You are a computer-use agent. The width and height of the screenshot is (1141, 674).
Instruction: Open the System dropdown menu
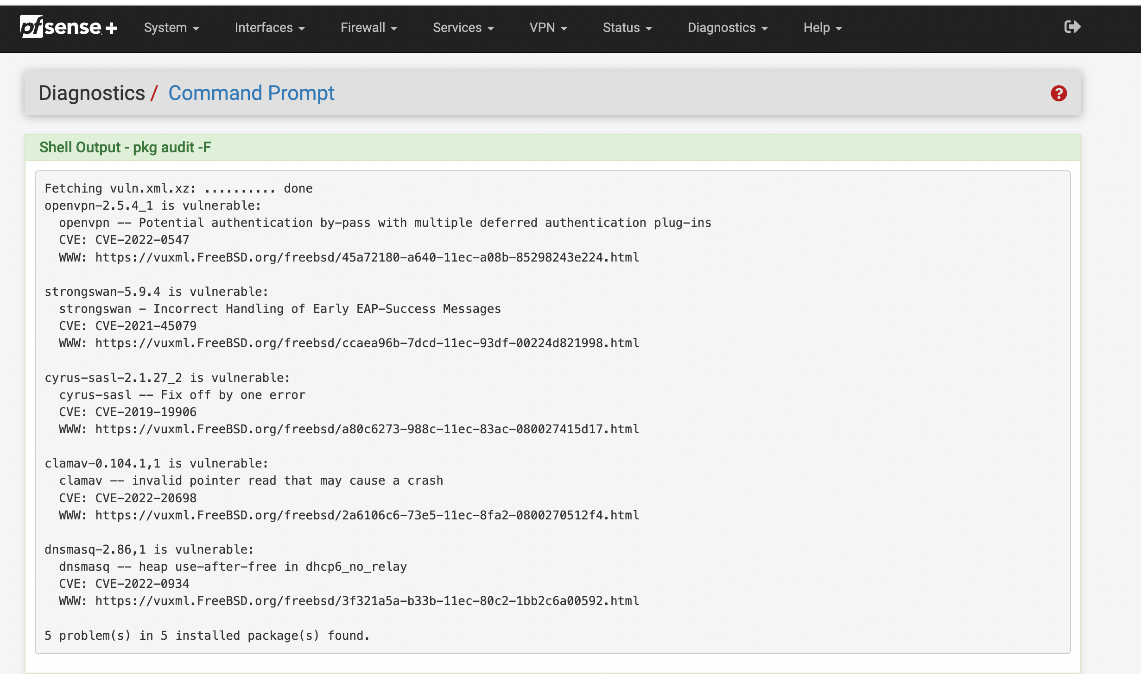coord(171,28)
